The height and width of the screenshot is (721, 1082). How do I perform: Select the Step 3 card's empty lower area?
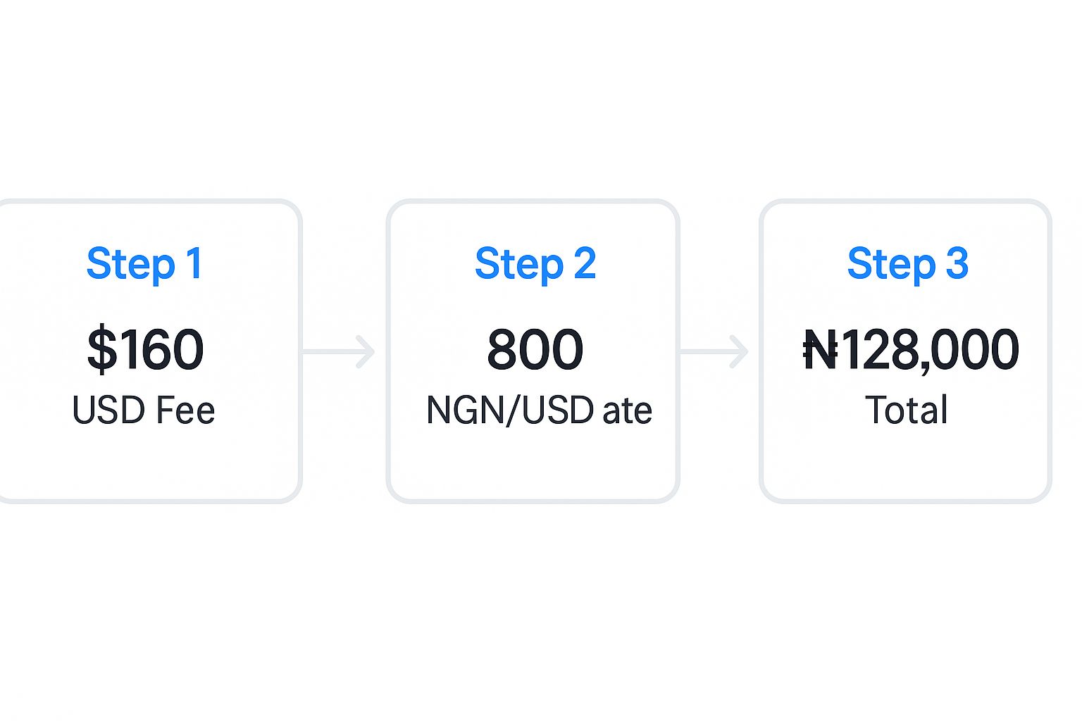pos(906,465)
